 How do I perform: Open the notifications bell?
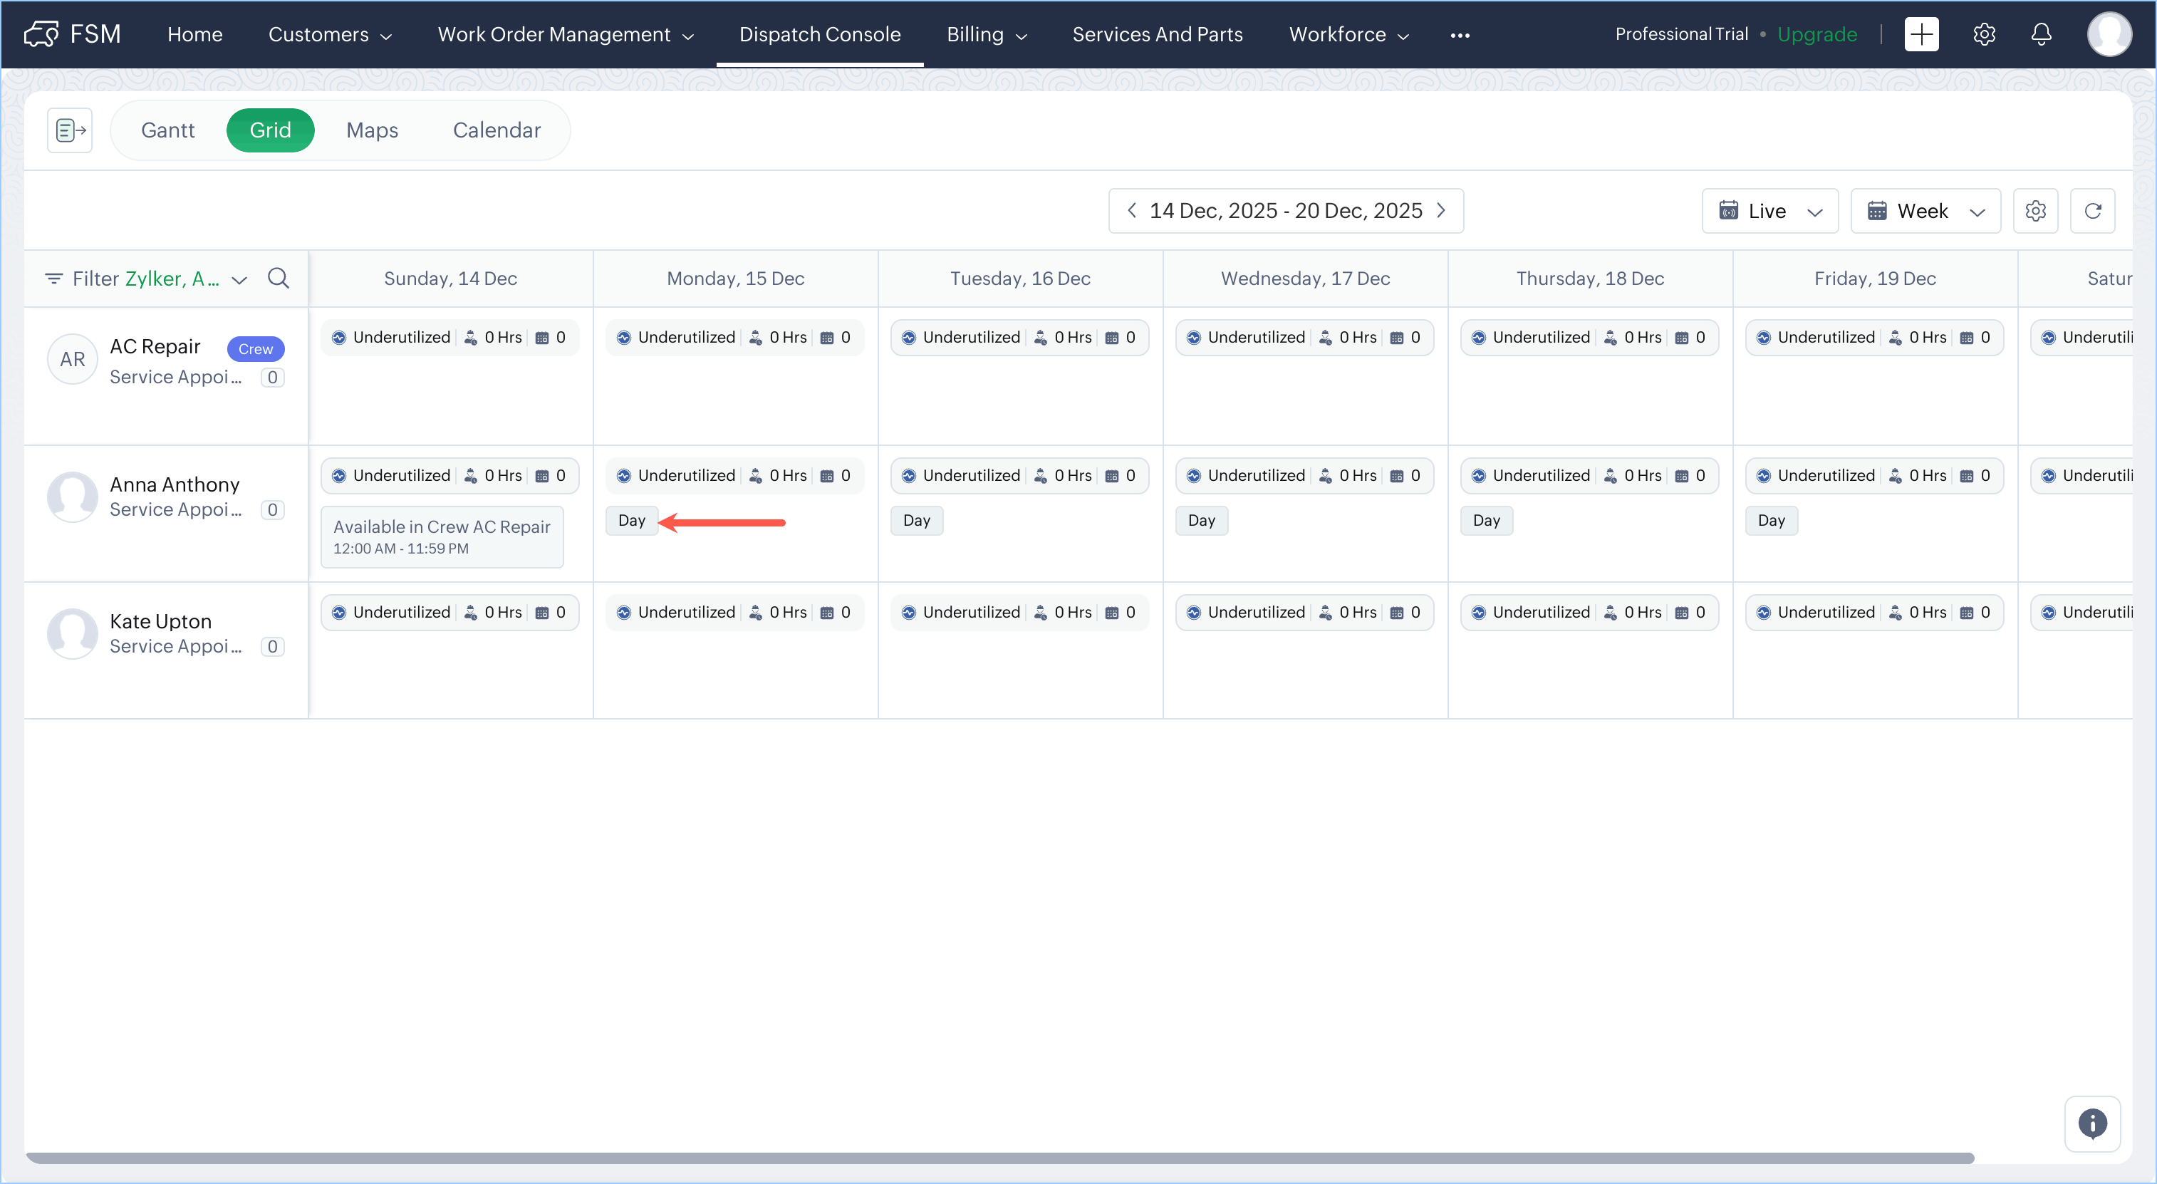click(2041, 34)
